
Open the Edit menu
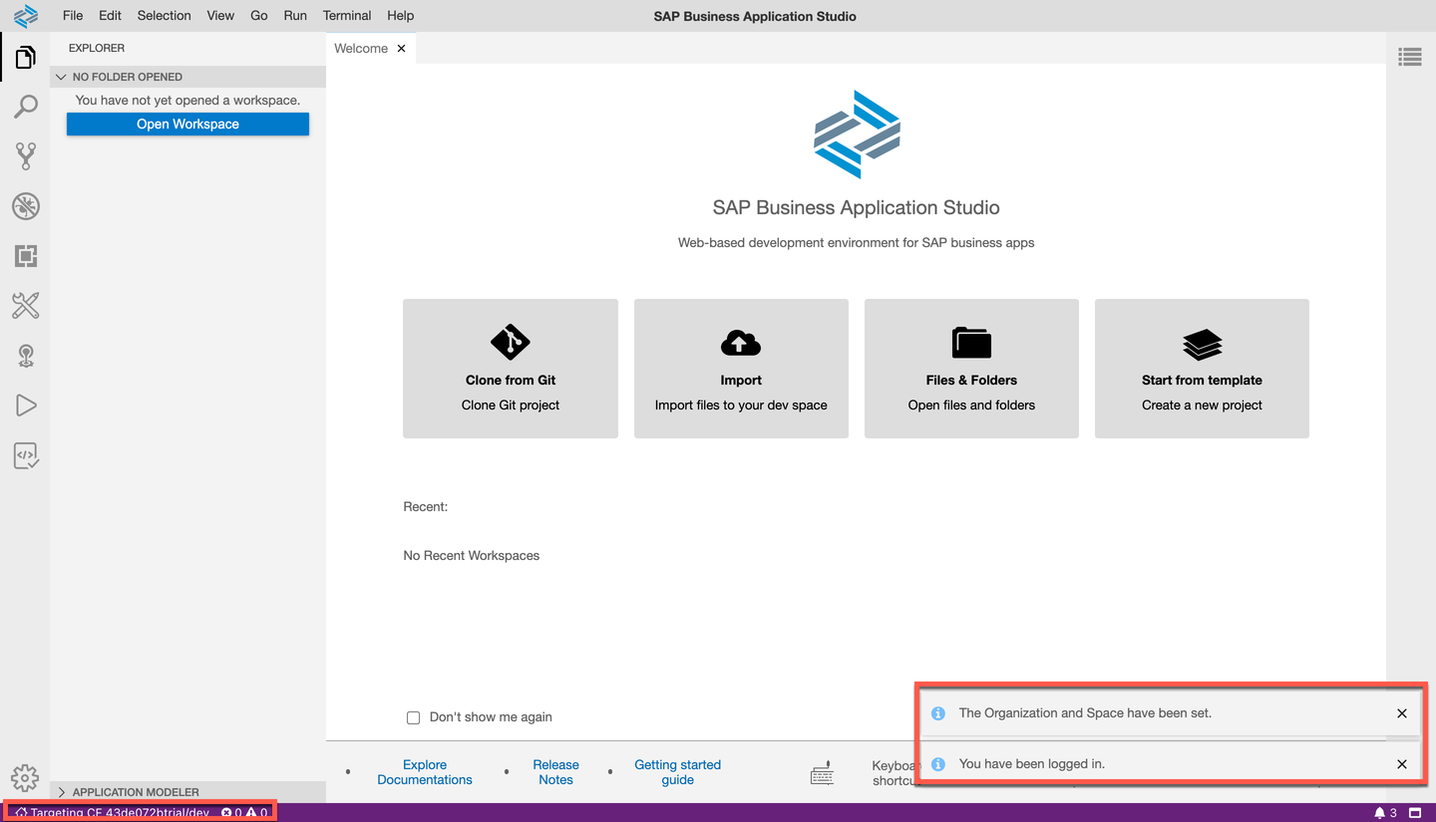(110, 16)
